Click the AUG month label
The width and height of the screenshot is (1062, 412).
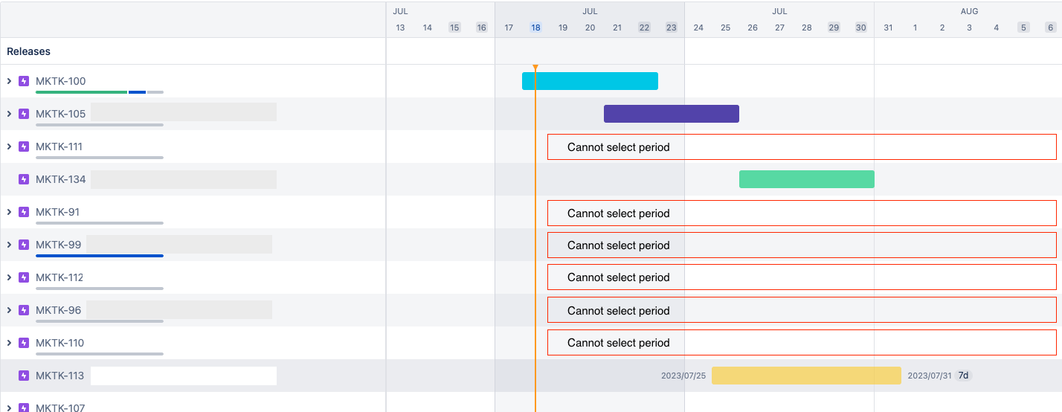(969, 11)
